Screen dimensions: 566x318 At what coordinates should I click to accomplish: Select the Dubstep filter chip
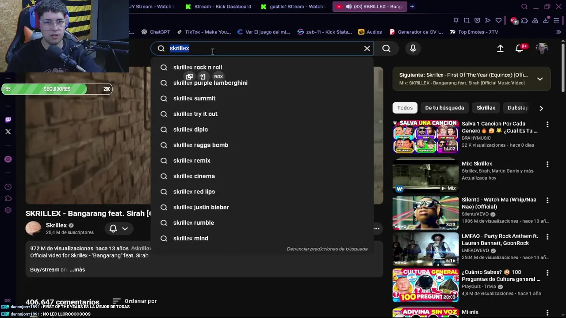518,108
